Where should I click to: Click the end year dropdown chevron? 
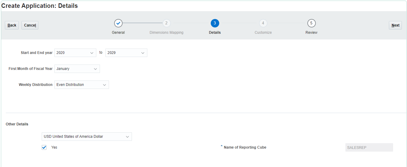click(143, 53)
